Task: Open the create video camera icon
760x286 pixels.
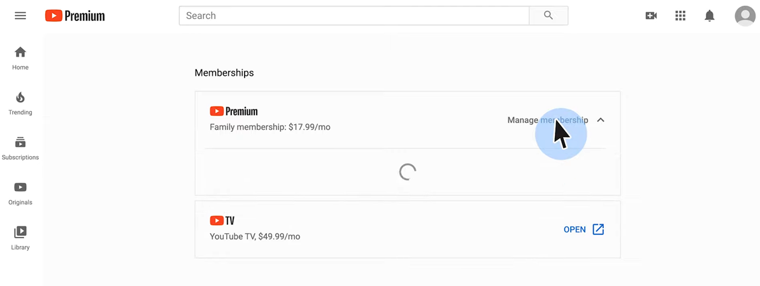Action: (651, 16)
